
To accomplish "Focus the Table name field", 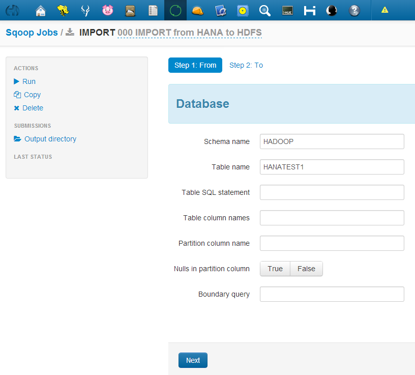I will (x=332, y=167).
